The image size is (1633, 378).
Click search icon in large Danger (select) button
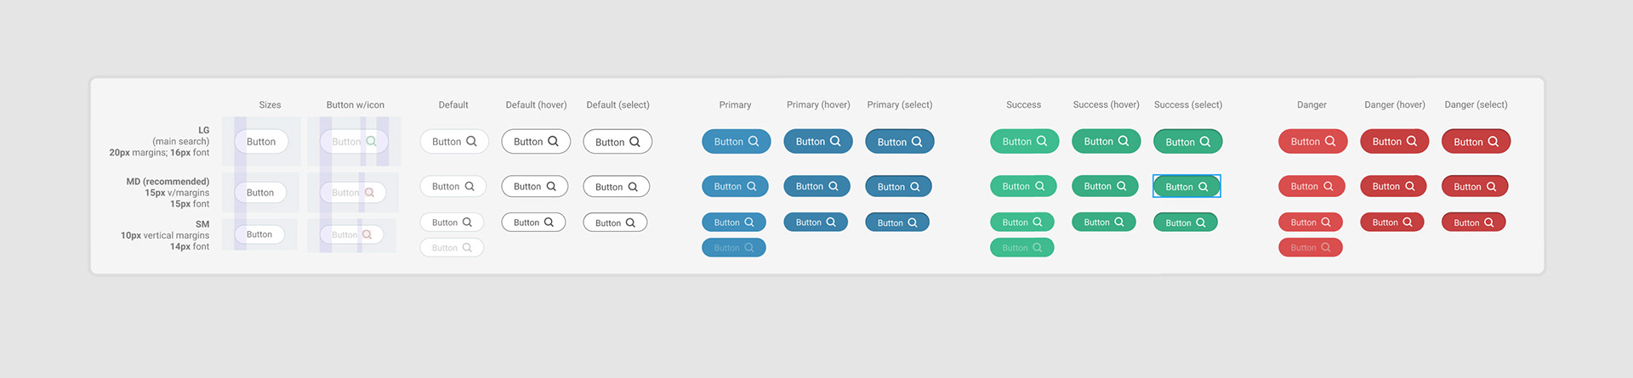point(1493,142)
